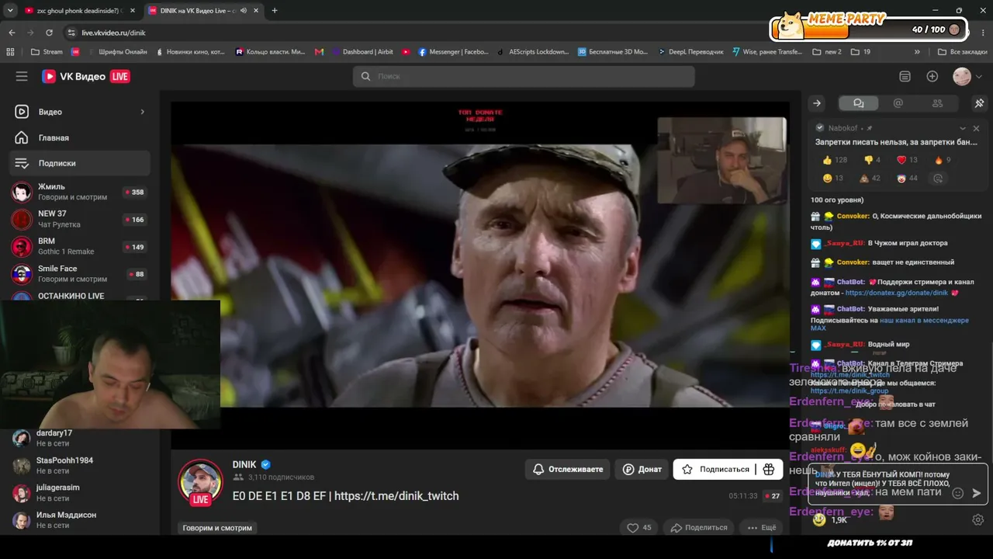993x559 pixels.
Task: Go back in browser history
Action: [x=12, y=33]
